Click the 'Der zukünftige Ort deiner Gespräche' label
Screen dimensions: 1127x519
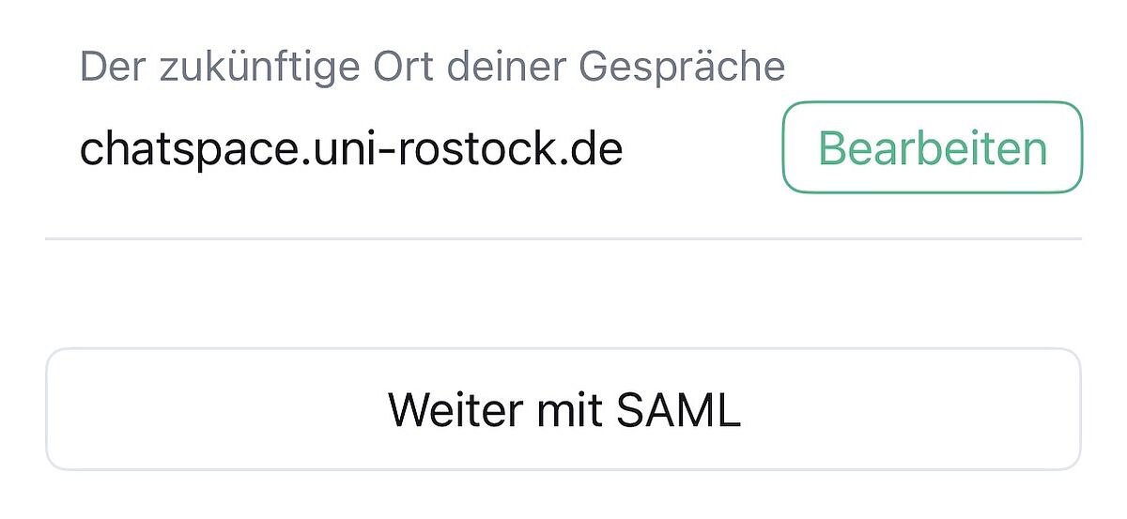pyautogui.click(x=432, y=68)
